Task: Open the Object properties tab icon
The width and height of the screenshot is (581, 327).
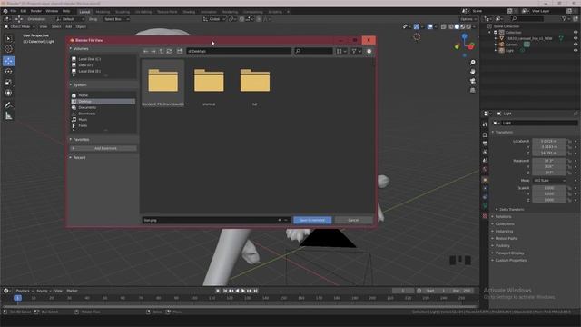Action: click(485, 180)
